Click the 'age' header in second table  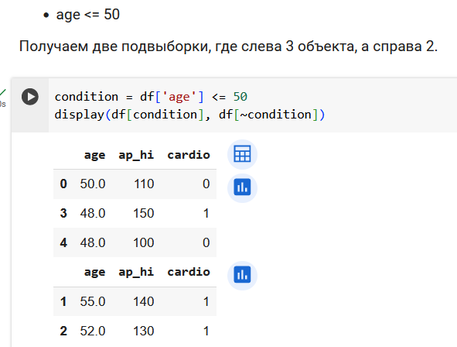click(94, 272)
